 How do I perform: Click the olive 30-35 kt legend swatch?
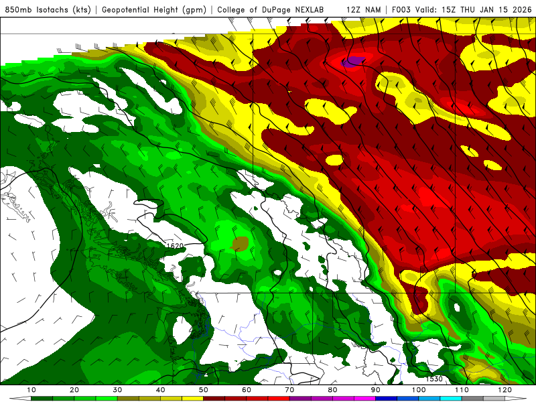coord(128,399)
